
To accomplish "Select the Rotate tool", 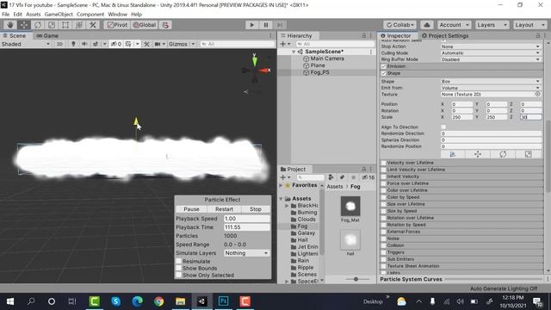I will 38,25.
